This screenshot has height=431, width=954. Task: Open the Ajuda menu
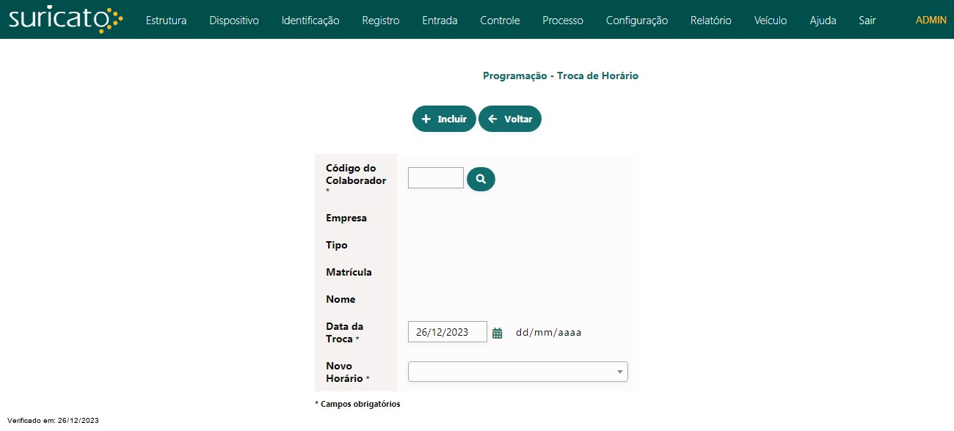823,21
